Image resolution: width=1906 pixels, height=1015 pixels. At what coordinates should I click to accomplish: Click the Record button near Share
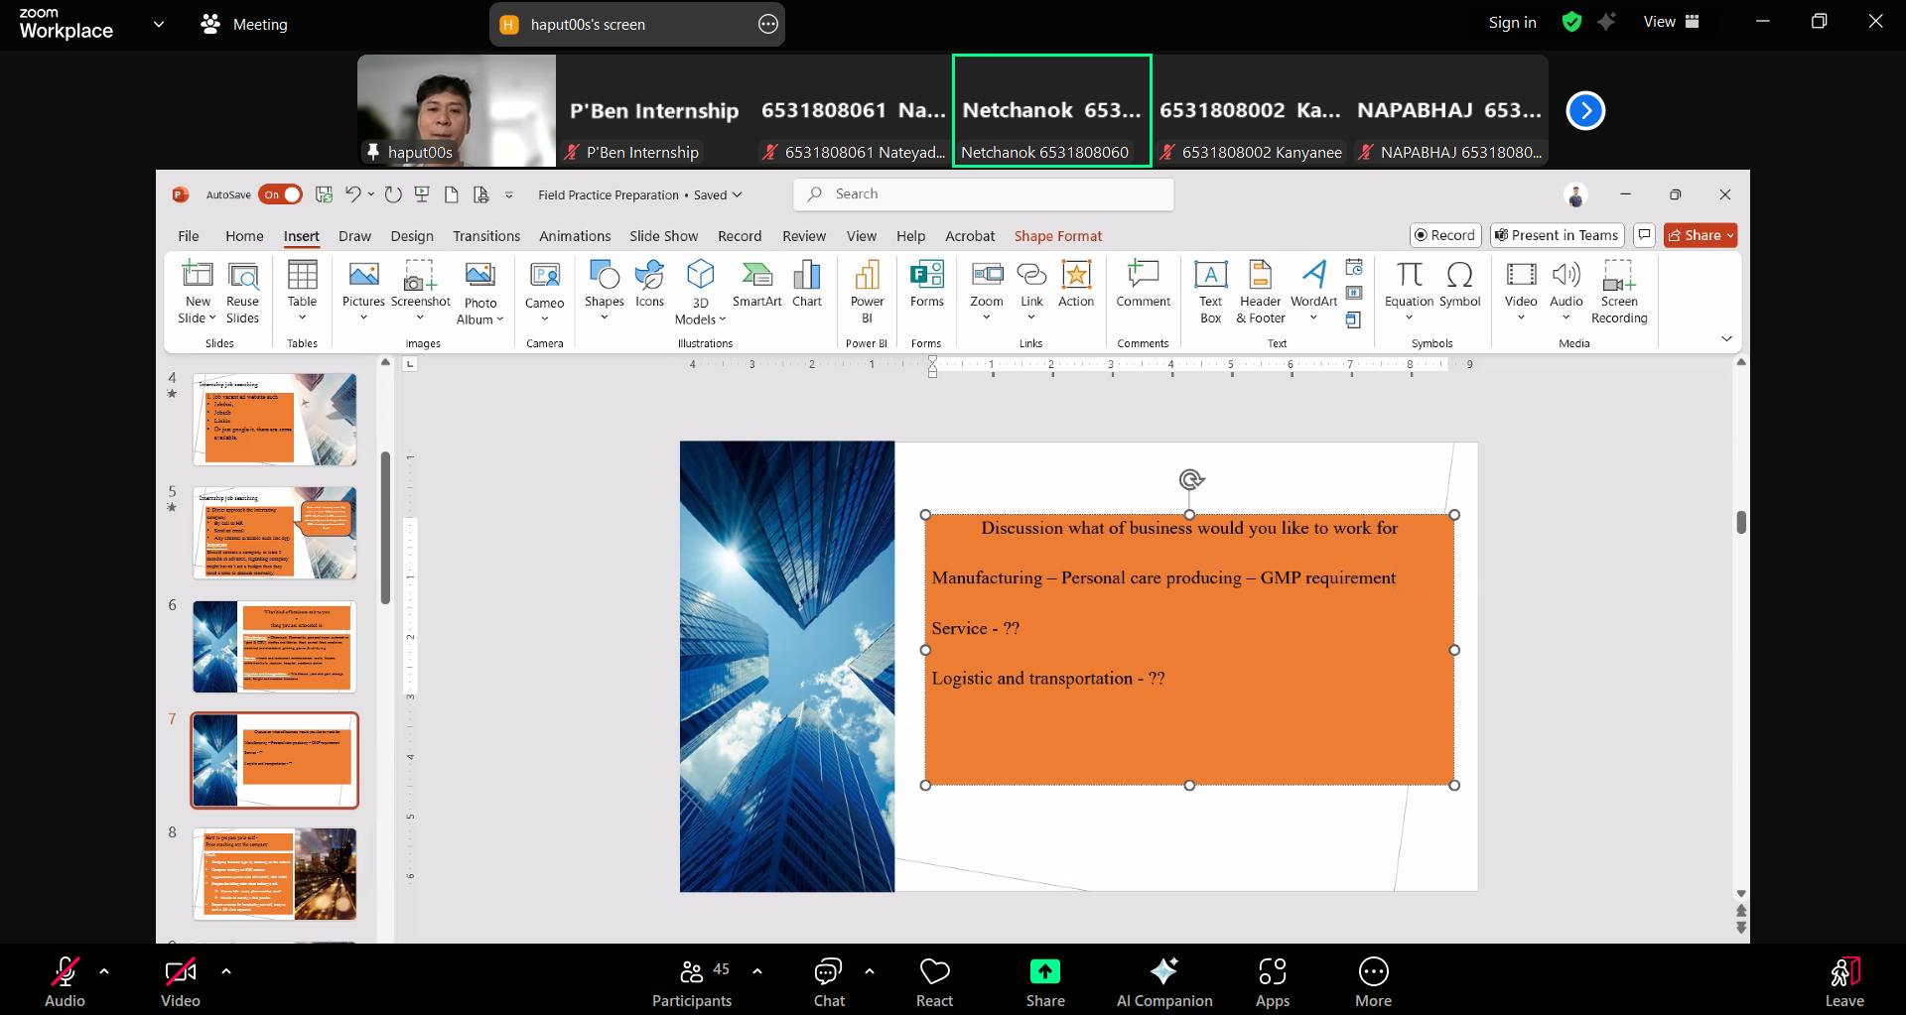tap(1445, 235)
